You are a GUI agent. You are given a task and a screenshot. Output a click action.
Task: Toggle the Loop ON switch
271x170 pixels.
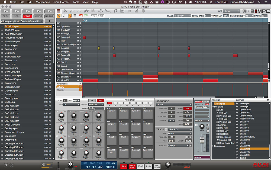coord(188,108)
